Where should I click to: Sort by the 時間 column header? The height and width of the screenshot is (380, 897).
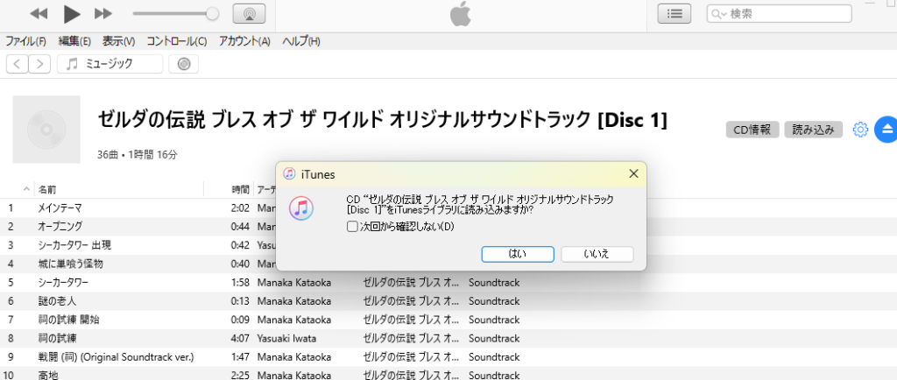click(240, 189)
